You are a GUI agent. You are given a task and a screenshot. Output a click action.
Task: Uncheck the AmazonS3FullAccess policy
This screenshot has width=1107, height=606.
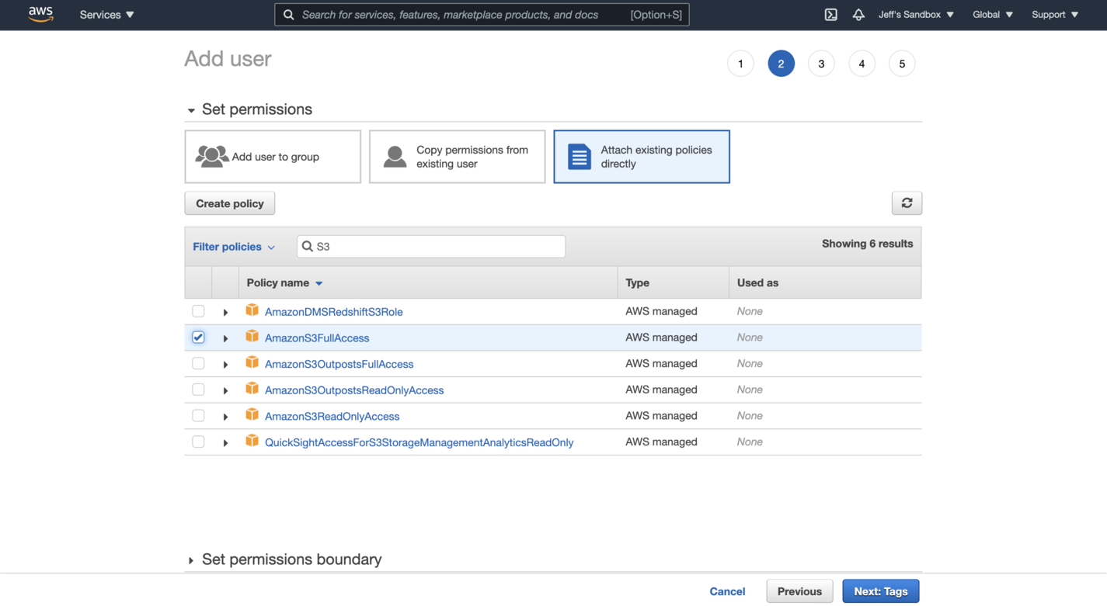point(198,337)
